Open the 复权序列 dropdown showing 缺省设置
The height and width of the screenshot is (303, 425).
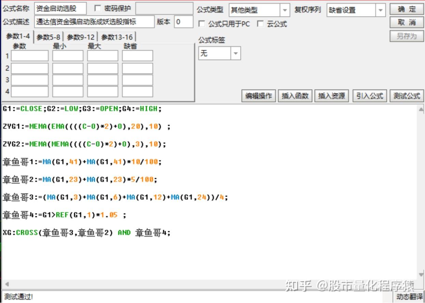(x=356, y=10)
